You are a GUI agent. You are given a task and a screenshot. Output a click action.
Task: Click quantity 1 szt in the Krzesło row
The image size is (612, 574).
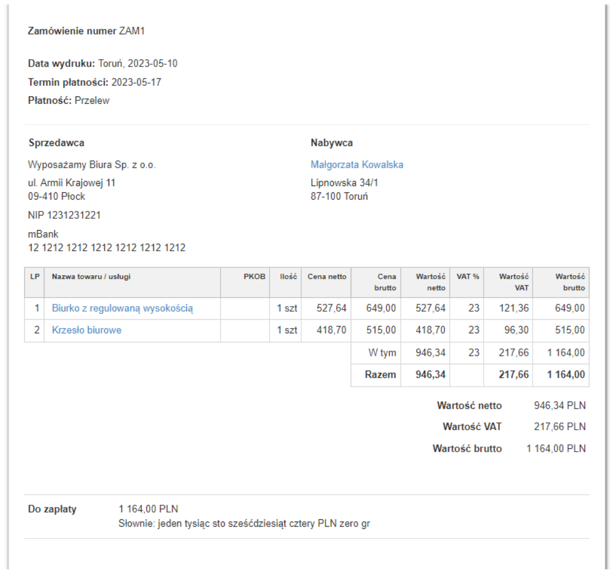point(287,330)
